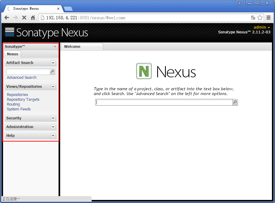Viewport: 275px width, 203px height.
Task: Select the Welcome tab
Action: [82, 47]
